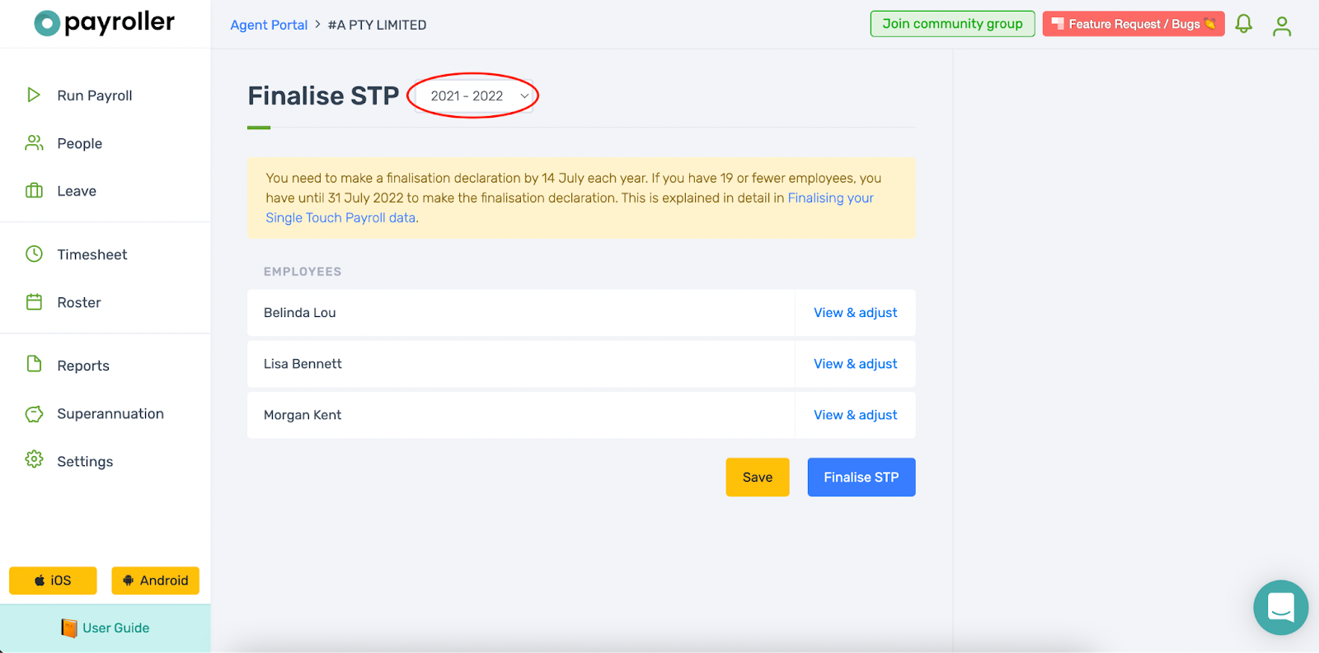Click the Settings gear icon
The image size is (1319, 653).
pos(34,459)
